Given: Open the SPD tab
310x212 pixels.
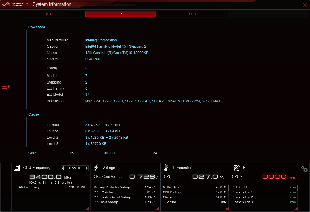Looking at the screenshot, I should (x=193, y=14).
